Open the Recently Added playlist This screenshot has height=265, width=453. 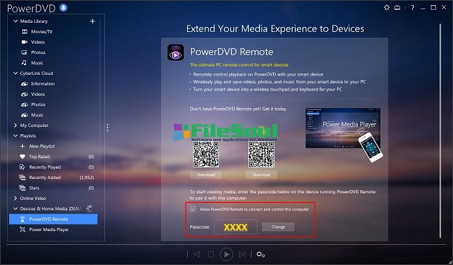[44, 177]
